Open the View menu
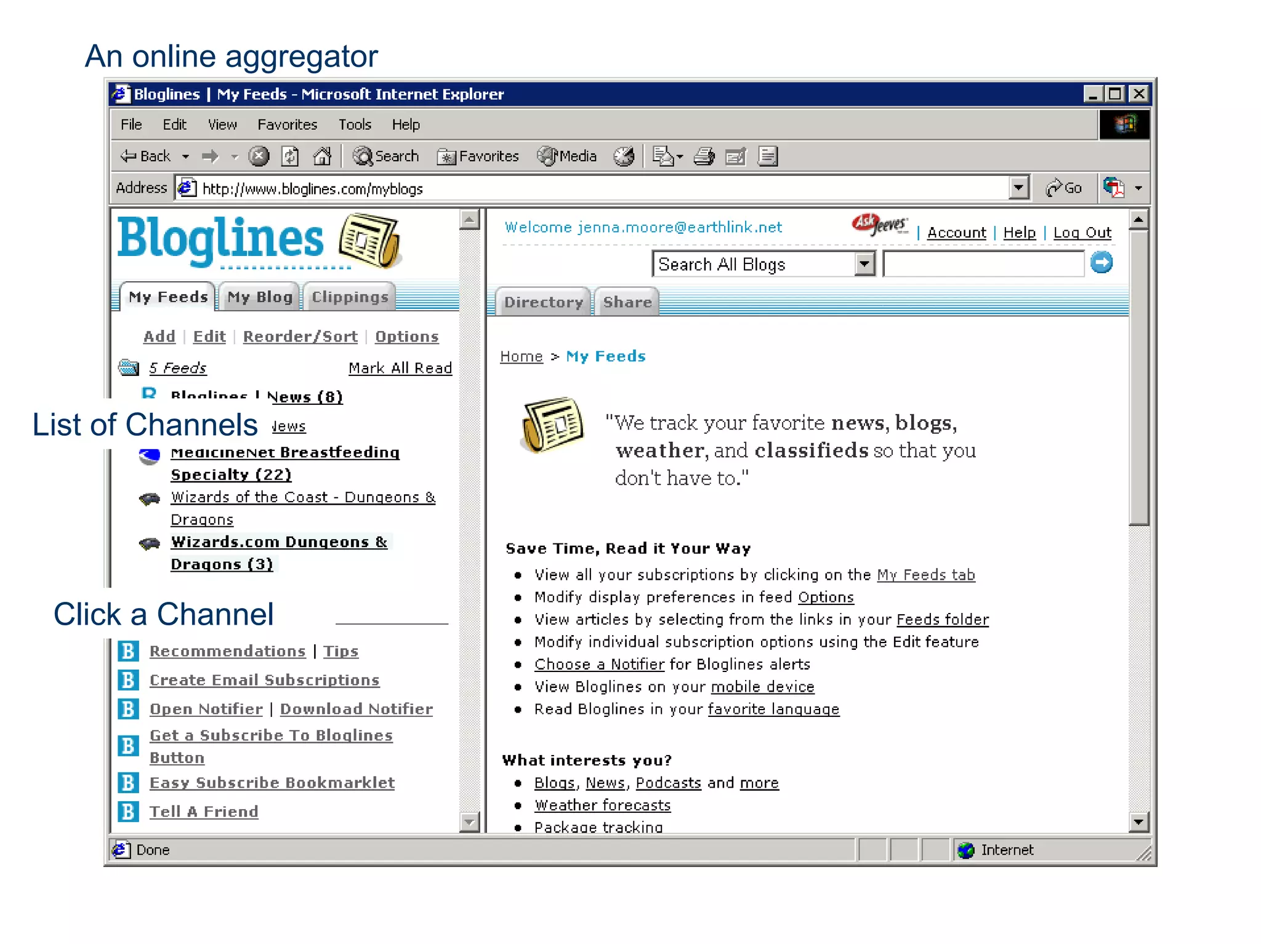 coord(222,124)
